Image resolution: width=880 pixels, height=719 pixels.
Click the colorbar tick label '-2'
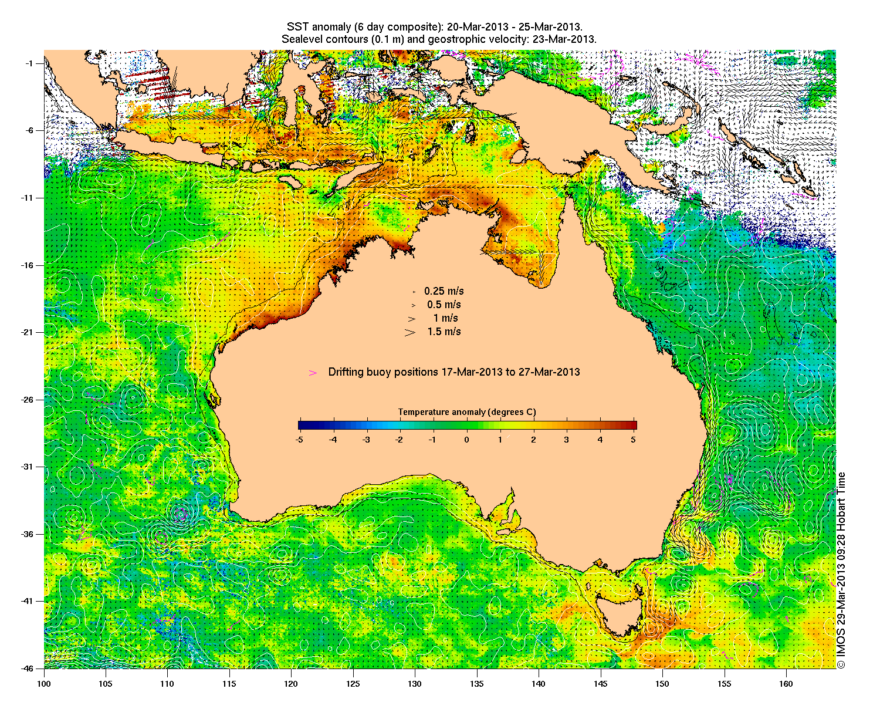[x=400, y=439]
